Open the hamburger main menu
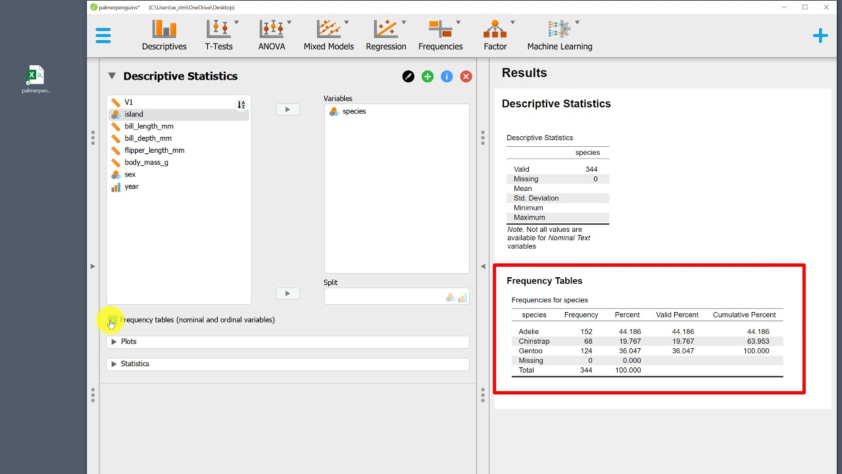Screen dimensions: 842x474 point(103,36)
